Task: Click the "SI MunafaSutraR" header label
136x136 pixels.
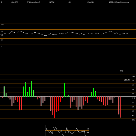Action: (x=33, y=2)
